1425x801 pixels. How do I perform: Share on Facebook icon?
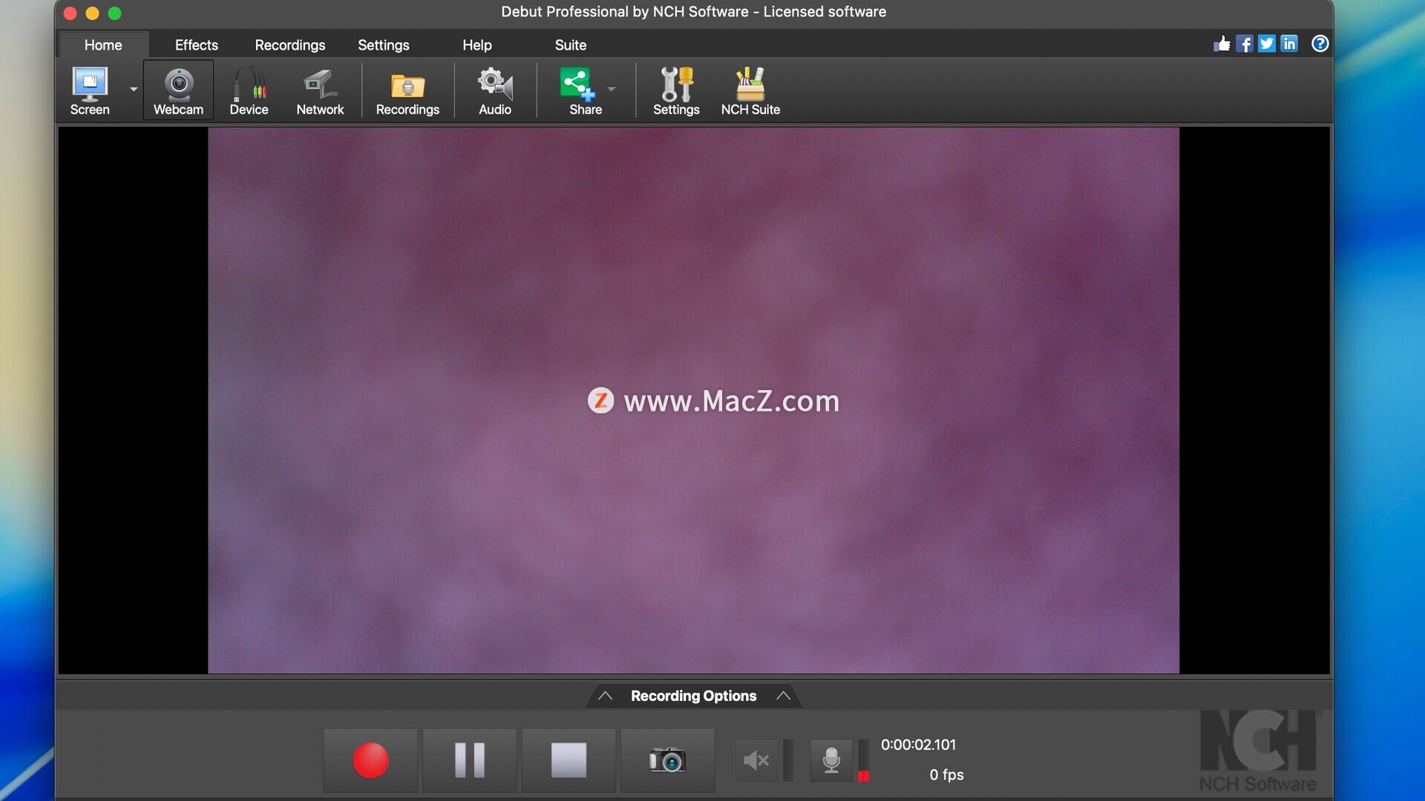[1245, 44]
